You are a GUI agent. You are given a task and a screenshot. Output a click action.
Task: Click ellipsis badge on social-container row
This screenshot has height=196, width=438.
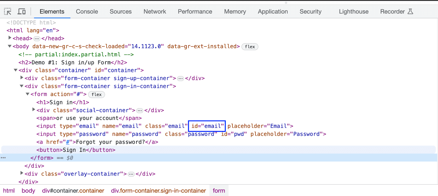pyautogui.click(x=140, y=111)
